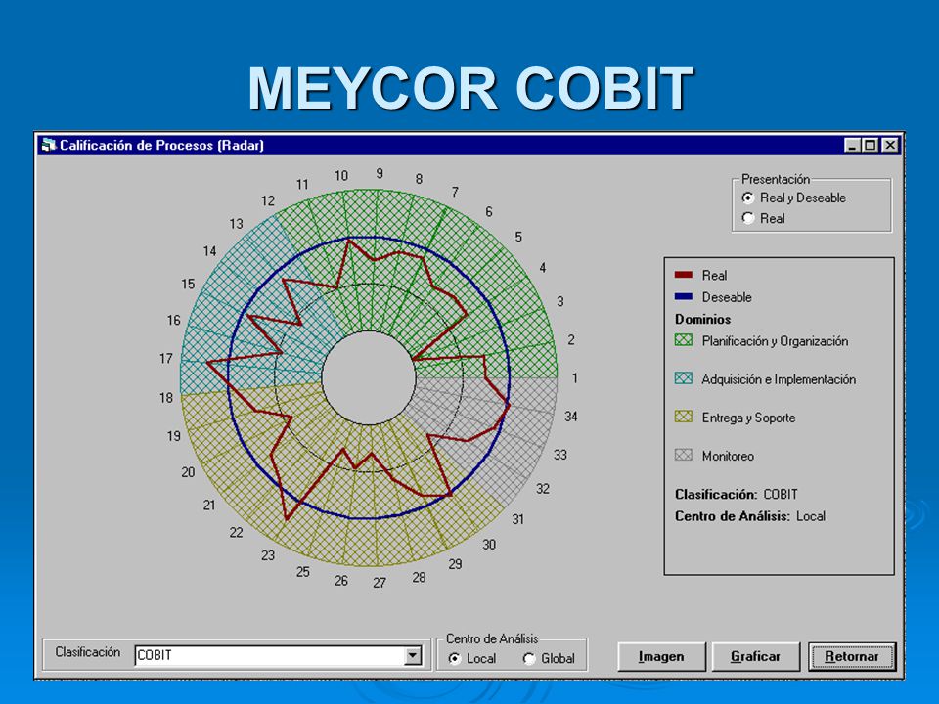
Task: Click the green Planificación y Organización swatch
Action: (x=684, y=340)
